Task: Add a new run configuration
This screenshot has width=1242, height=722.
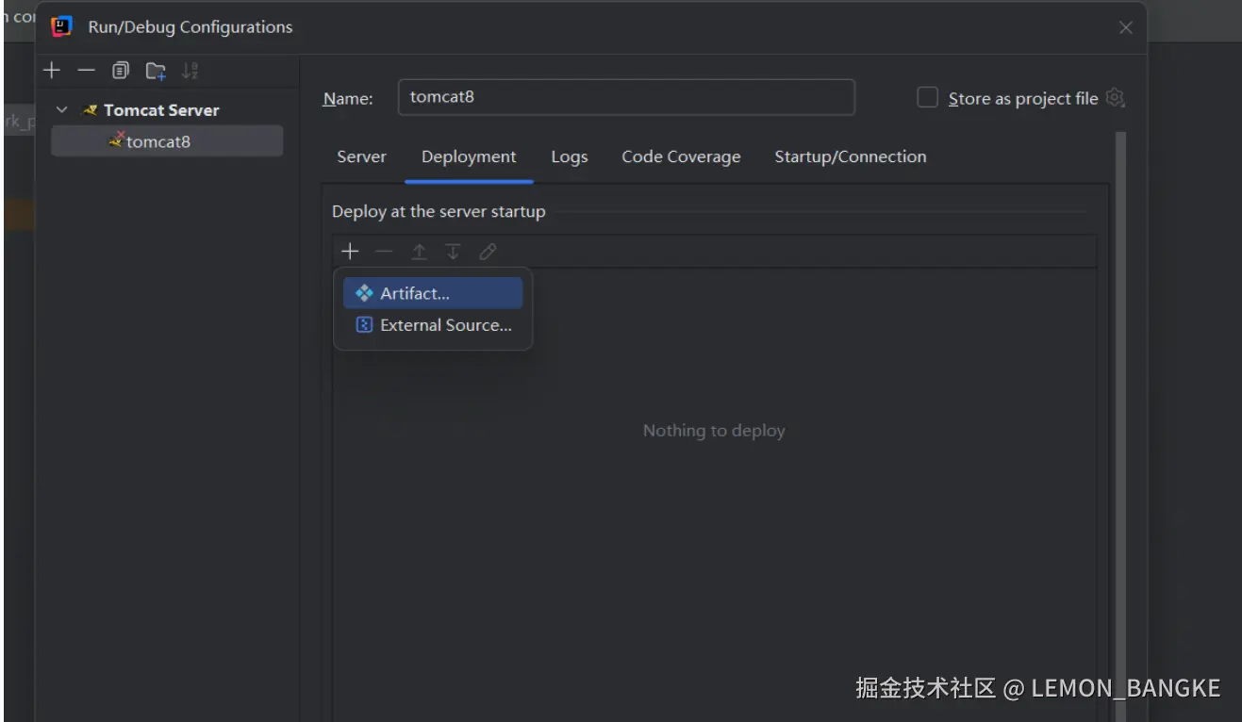Action: pos(52,71)
